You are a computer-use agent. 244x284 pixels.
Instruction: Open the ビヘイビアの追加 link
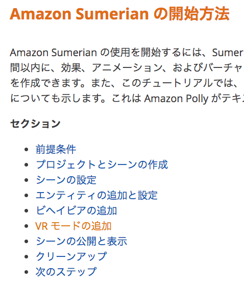coord(77,210)
